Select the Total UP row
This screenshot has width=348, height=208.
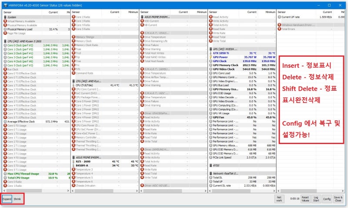pos(242,182)
